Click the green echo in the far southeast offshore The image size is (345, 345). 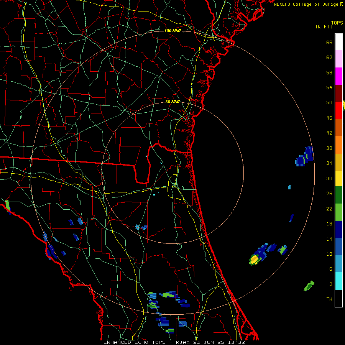(309, 286)
